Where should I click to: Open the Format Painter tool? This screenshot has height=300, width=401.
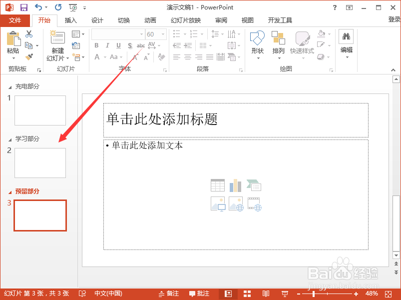pyautogui.click(x=29, y=56)
